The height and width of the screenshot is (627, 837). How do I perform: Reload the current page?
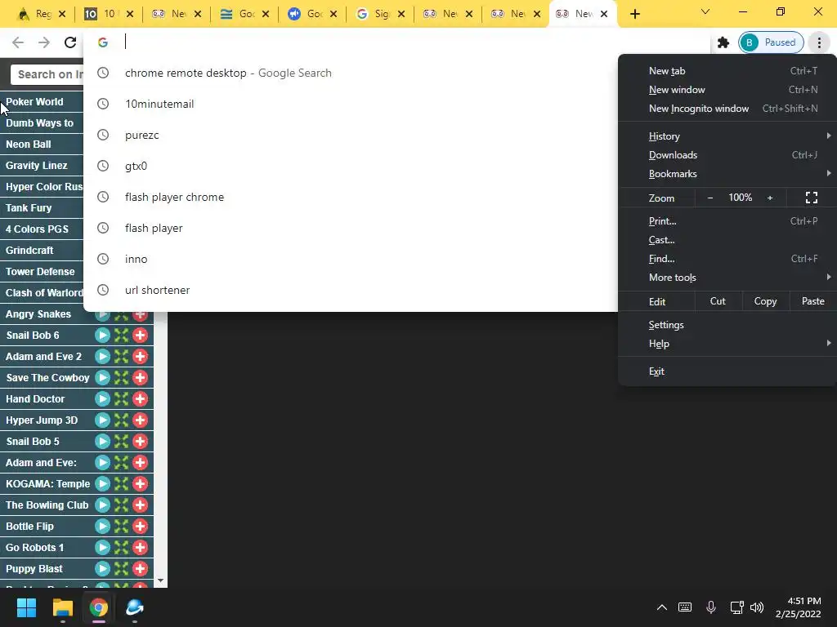click(x=70, y=42)
